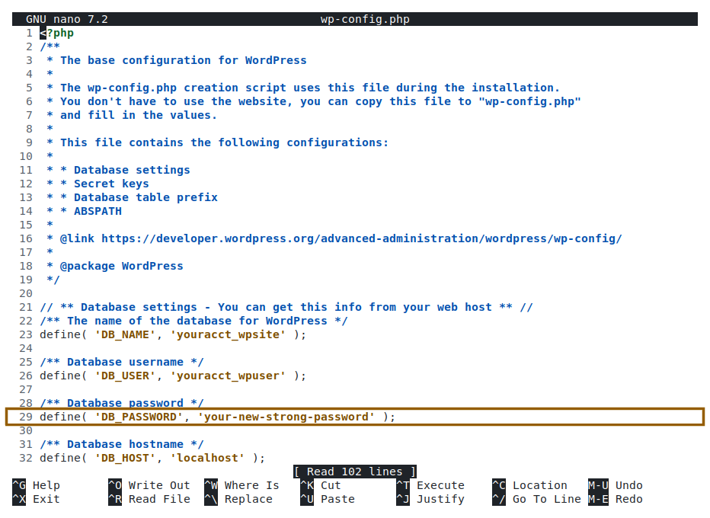Click the ^C Location shortcut
This screenshot has width=710, height=518.
[529, 485]
